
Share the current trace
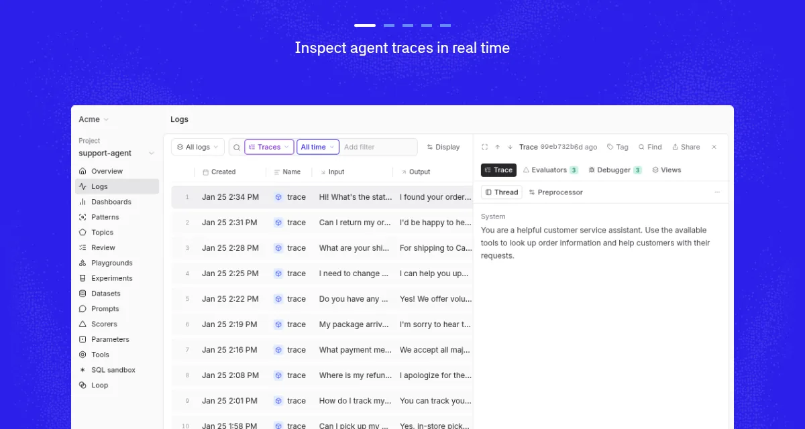point(686,147)
